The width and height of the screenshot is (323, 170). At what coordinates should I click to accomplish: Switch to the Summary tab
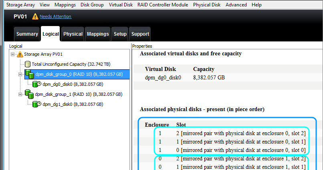pos(27,34)
